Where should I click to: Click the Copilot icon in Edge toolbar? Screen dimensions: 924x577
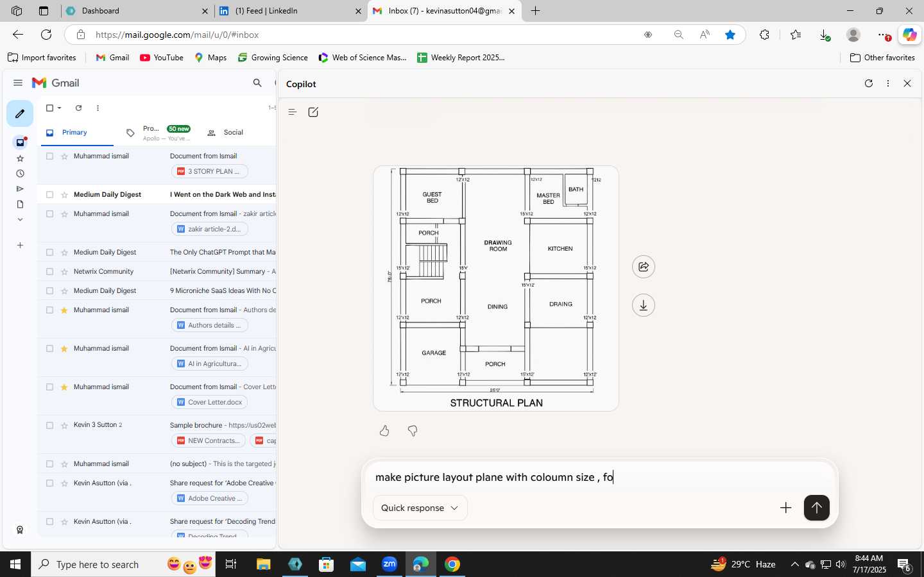[909, 35]
